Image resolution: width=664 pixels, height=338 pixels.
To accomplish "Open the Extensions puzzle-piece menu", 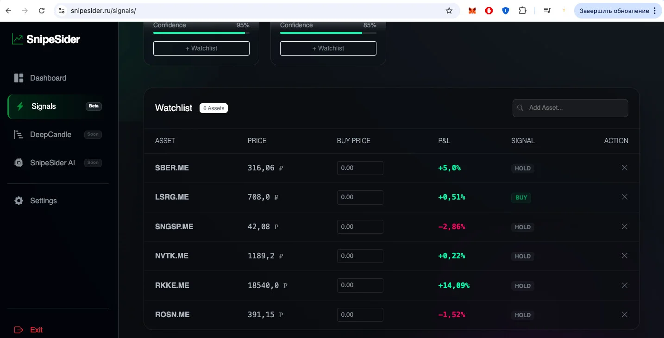I will [522, 11].
